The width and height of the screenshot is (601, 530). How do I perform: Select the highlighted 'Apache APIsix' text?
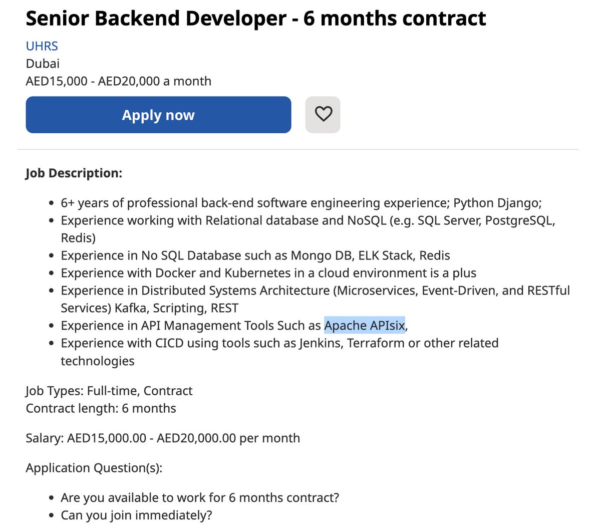(x=365, y=325)
